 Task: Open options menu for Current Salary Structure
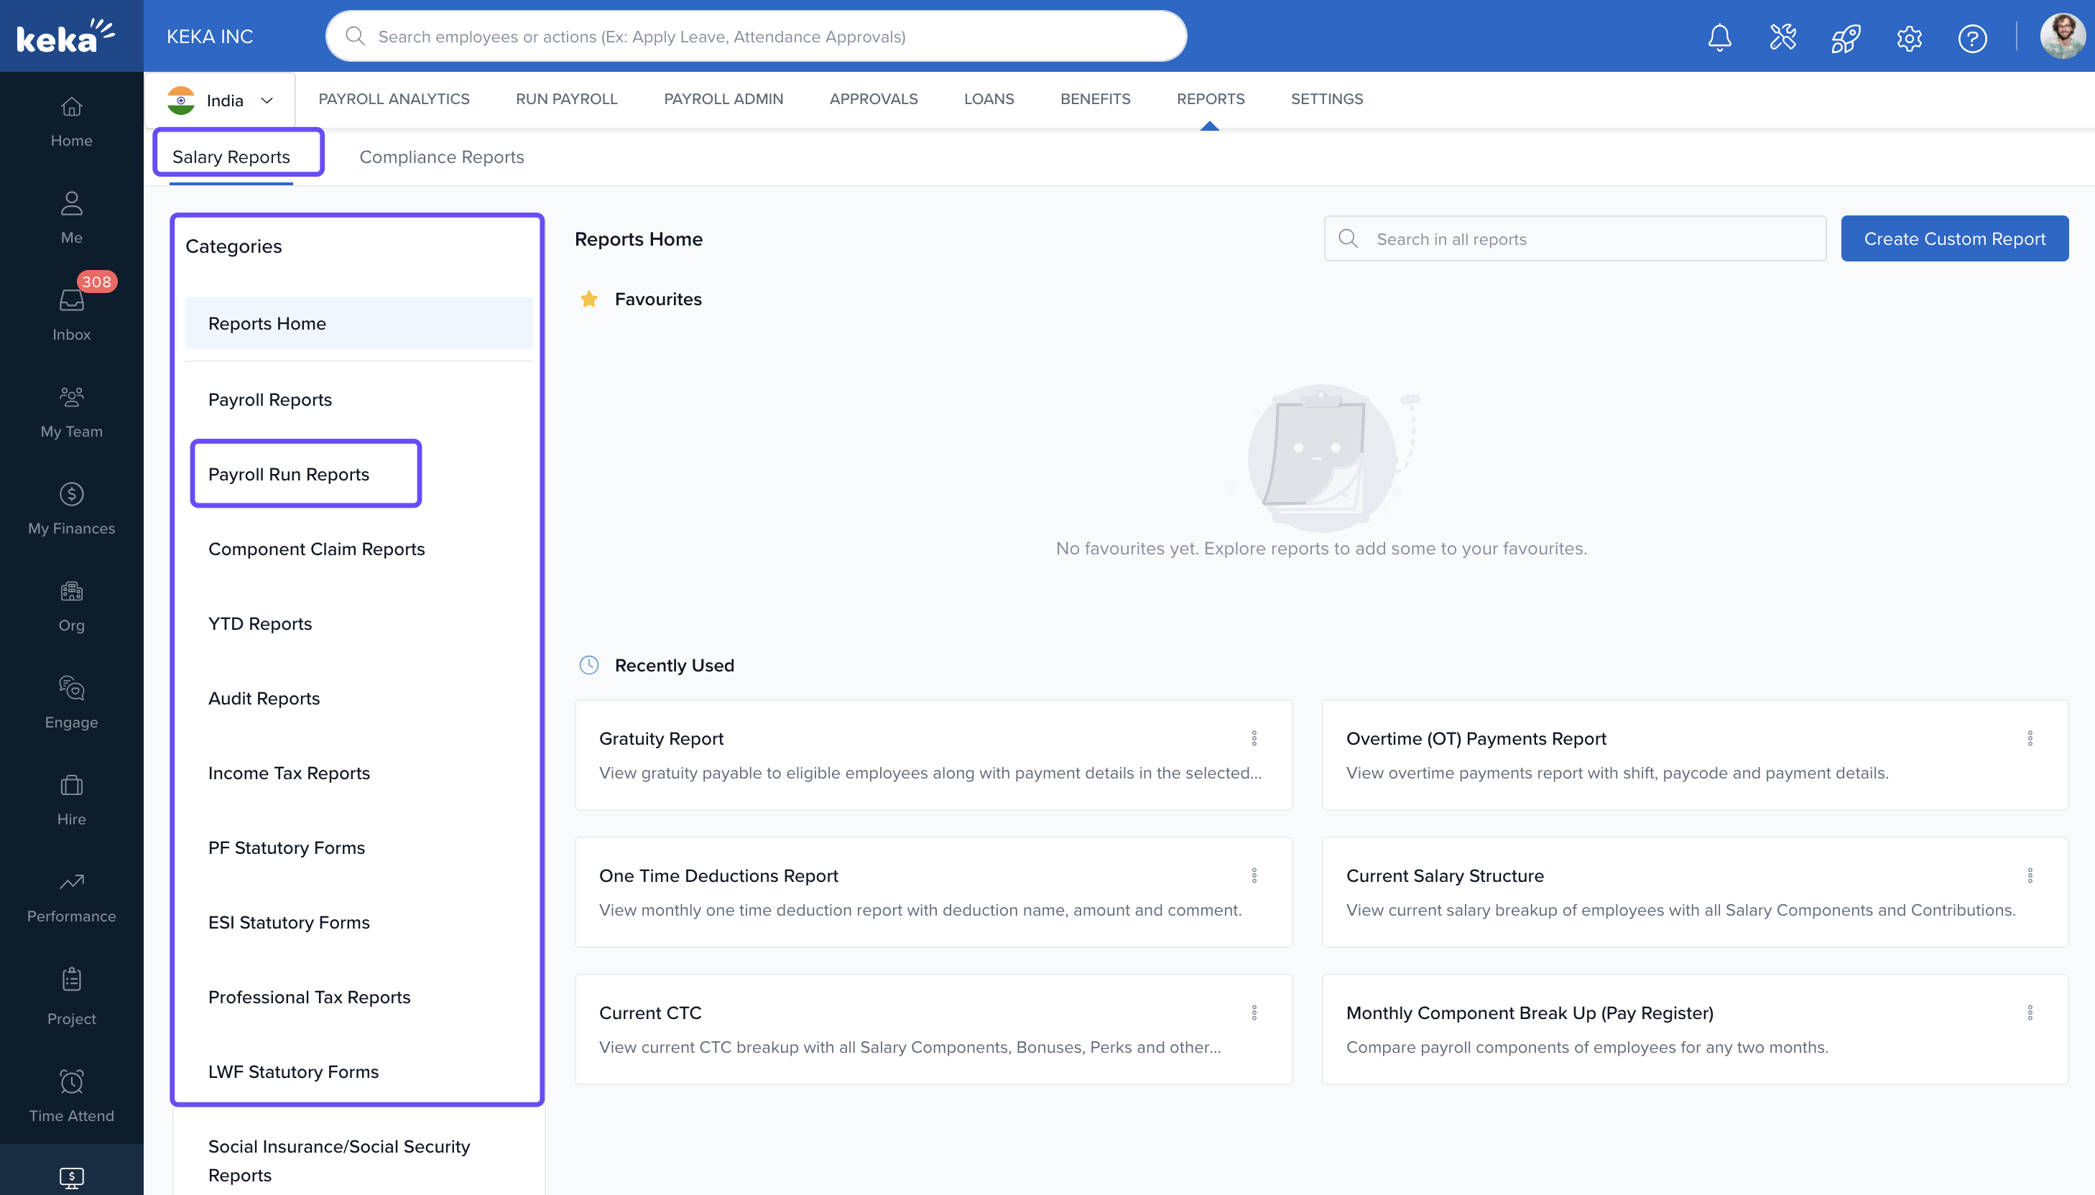point(2030,875)
